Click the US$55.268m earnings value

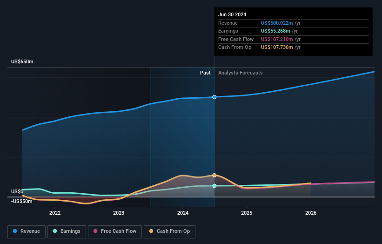click(275, 31)
